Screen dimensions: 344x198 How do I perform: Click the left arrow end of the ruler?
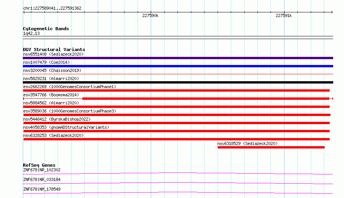click(24, 12)
